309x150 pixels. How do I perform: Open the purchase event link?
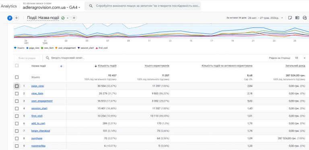point(37,139)
